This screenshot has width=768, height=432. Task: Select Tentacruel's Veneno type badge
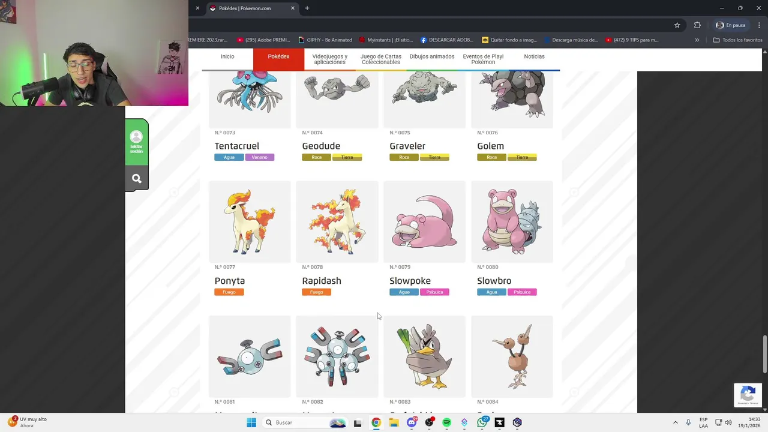[x=260, y=157]
